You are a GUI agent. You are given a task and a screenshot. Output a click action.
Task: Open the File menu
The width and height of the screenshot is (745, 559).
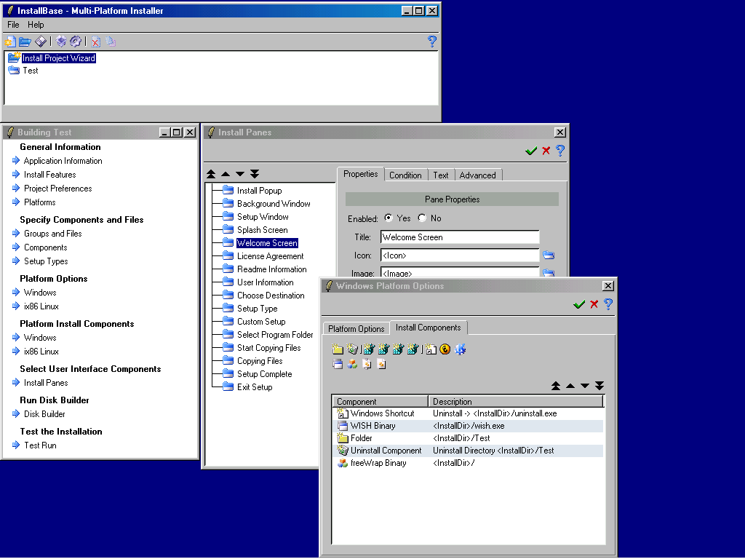click(13, 25)
